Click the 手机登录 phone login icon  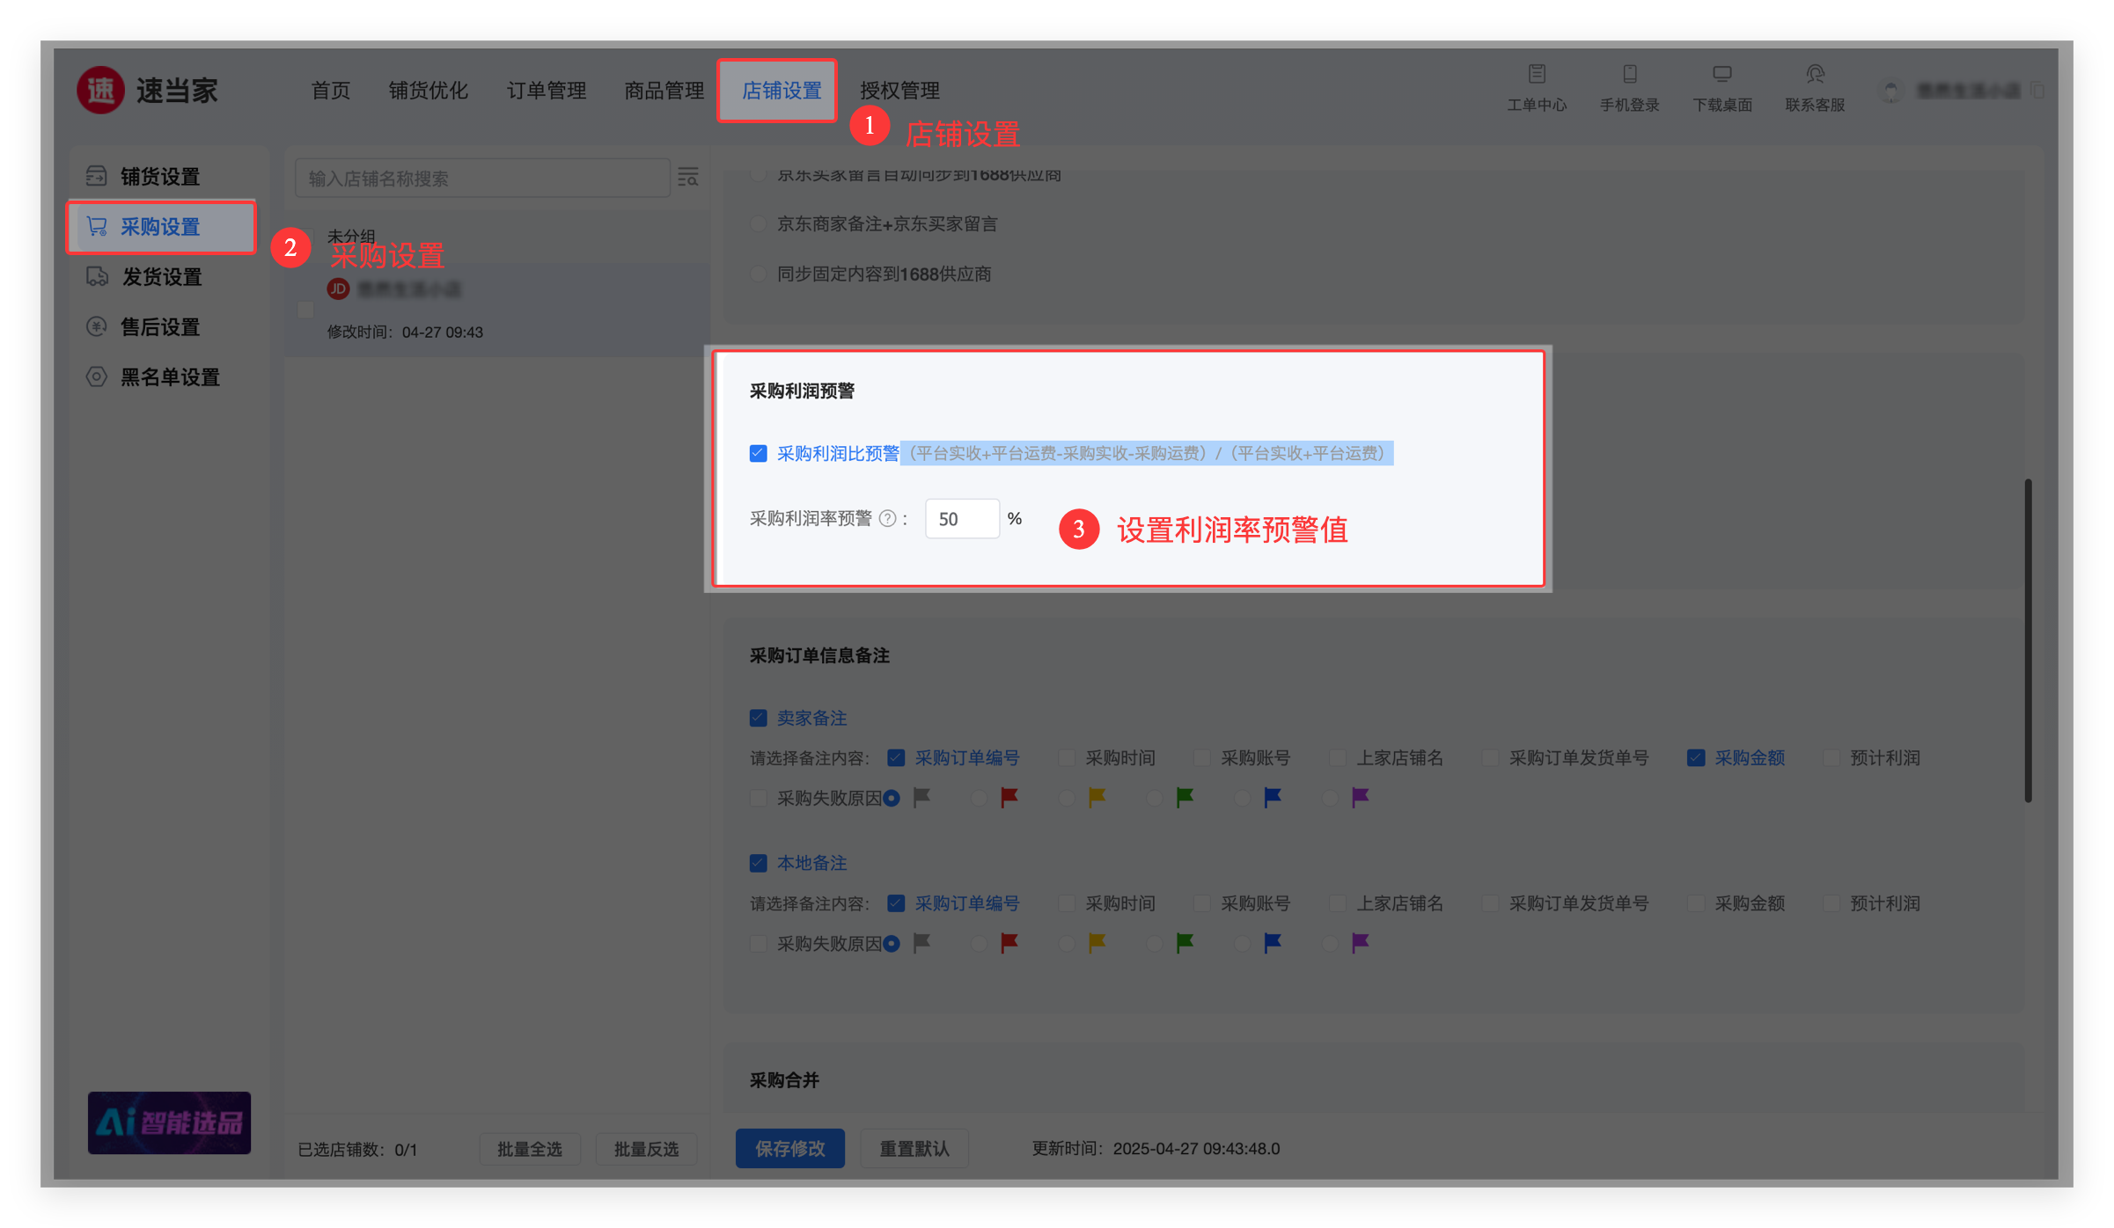(x=1629, y=75)
